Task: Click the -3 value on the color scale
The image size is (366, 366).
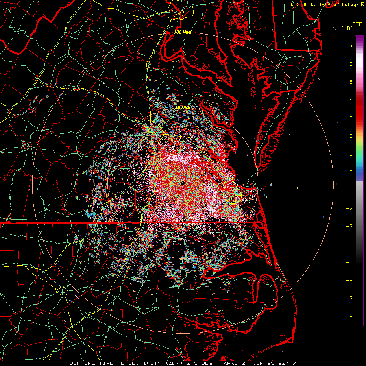Action: coord(349,227)
